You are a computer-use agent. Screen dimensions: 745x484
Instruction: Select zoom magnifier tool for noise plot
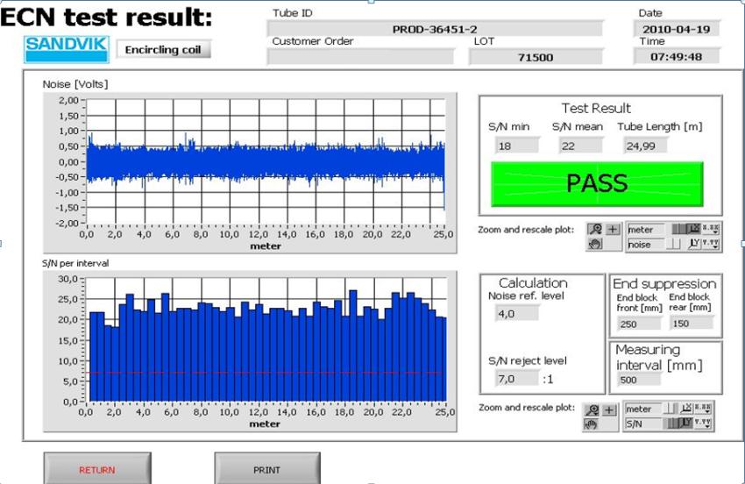coord(595,229)
